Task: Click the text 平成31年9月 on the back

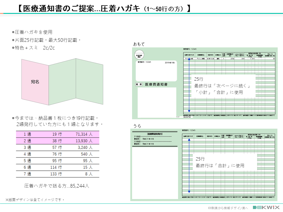Action: pos(148,144)
